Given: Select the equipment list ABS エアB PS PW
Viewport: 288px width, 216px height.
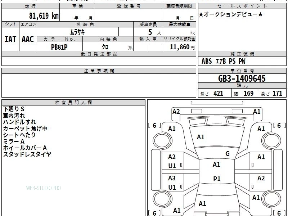Looking at the screenshot, I should [x=223, y=61].
